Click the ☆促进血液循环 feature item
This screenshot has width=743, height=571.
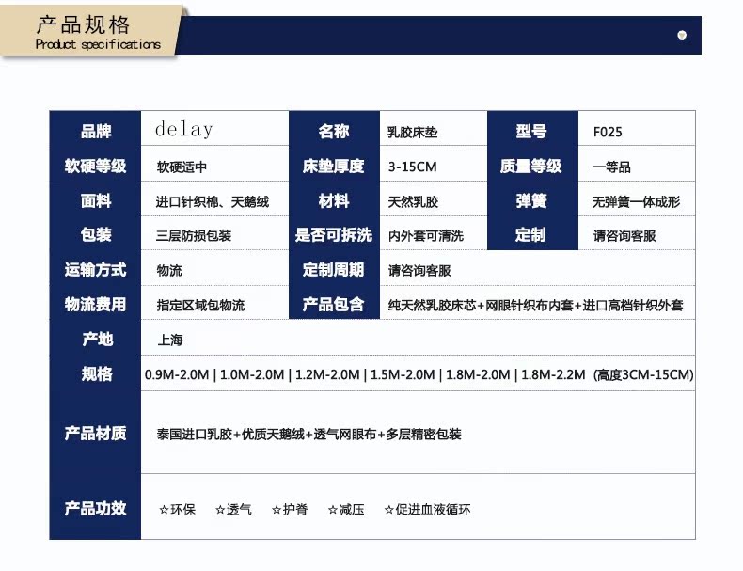427,510
